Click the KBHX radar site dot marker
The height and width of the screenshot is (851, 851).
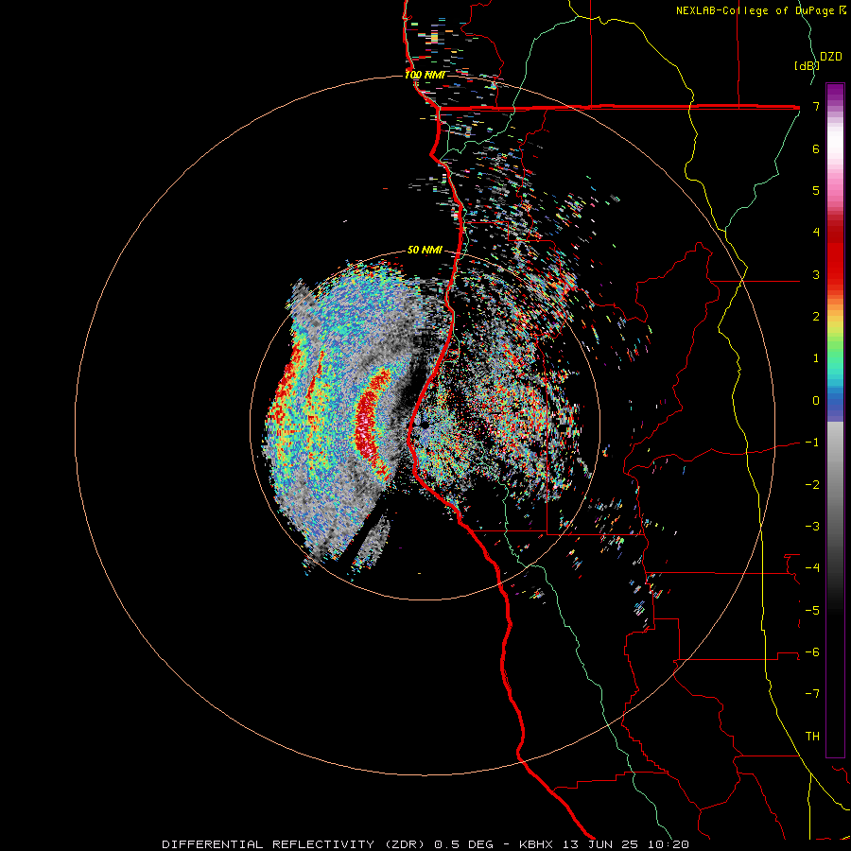(425, 425)
